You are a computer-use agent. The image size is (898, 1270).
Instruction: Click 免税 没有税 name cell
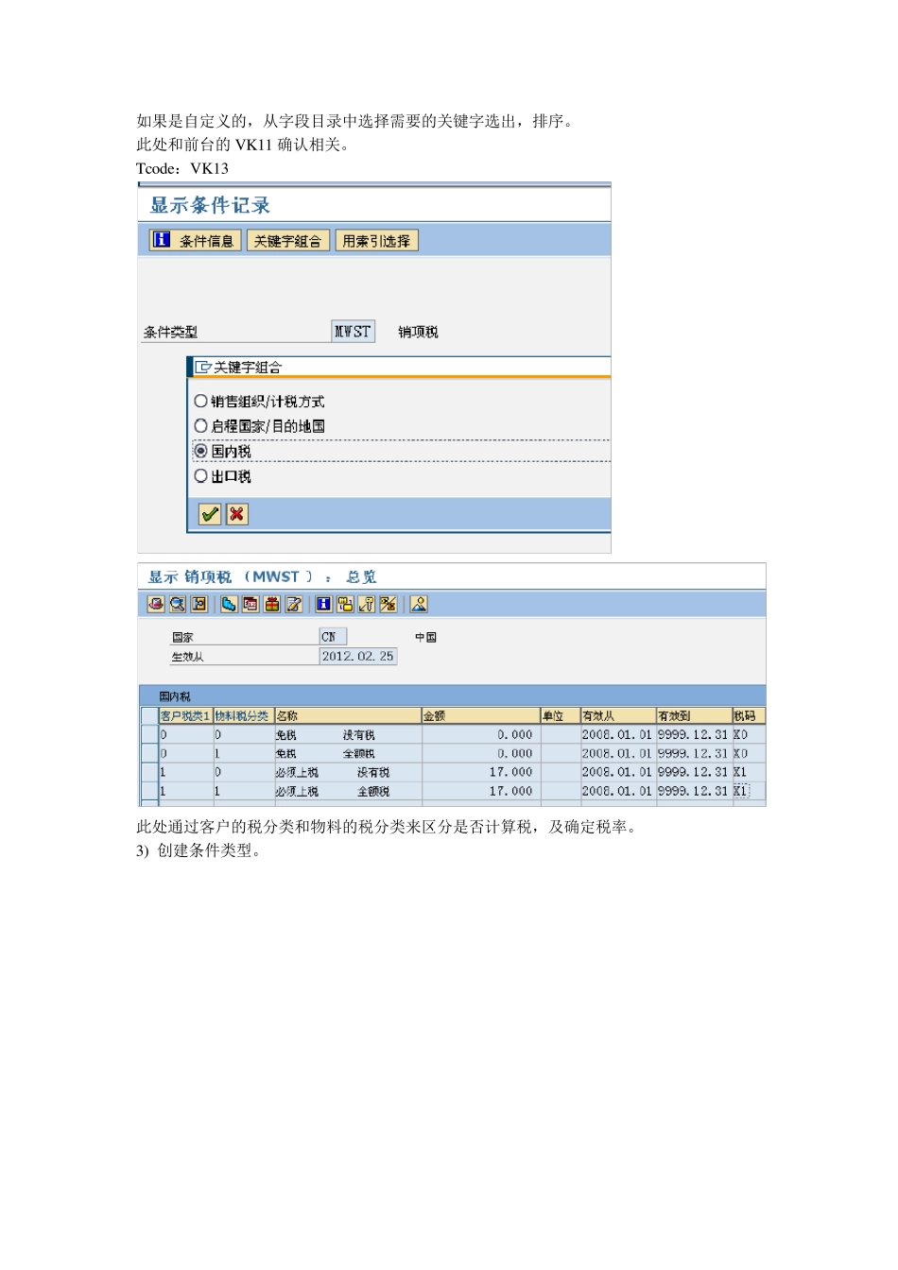348,734
